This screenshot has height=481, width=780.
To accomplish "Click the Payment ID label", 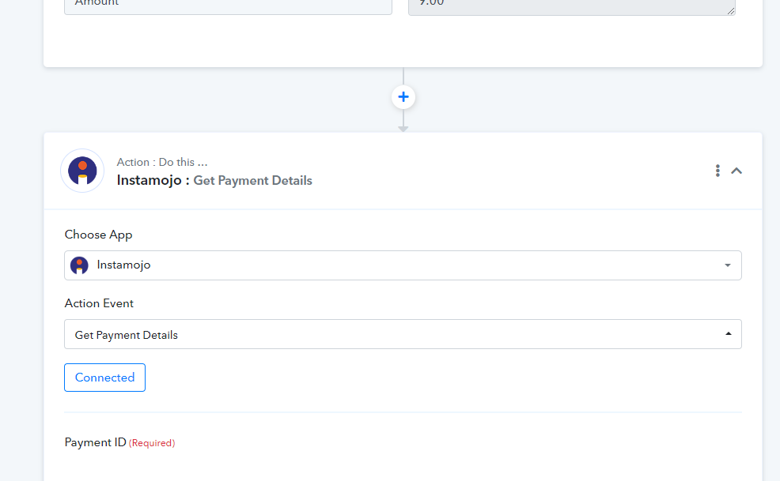I will [96, 442].
